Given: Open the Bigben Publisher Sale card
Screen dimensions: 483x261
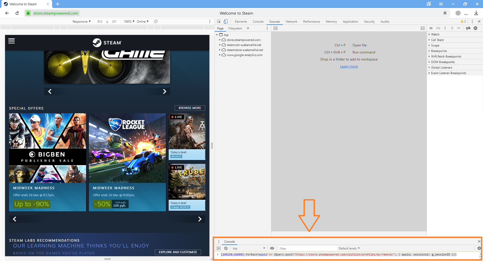Looking at the screenshot, I should 48,162.
